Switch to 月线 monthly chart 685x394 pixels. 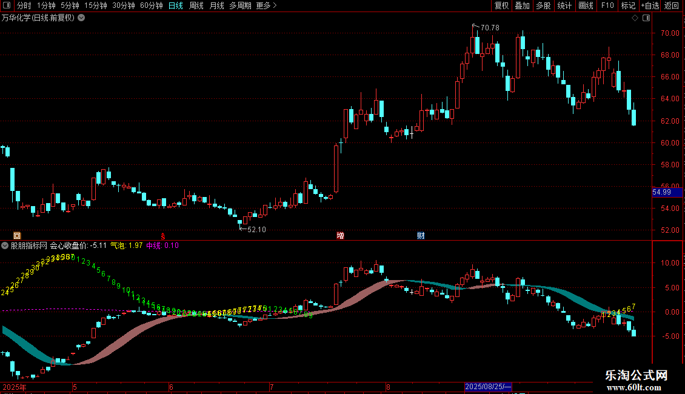(x=216, y=5)
